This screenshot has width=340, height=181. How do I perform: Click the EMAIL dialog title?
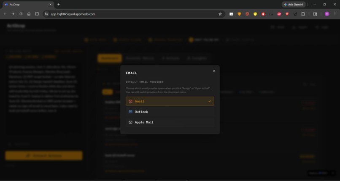pyautogui.click(x=132, y=73)
